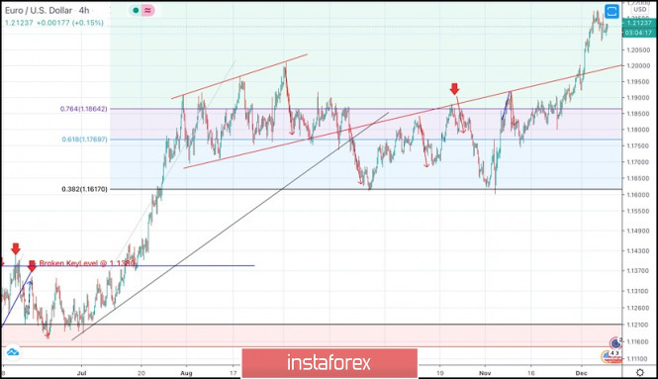This screenshot has width=658, height=379.
Task: Open the USD currency selector
Action: point(640,9)
